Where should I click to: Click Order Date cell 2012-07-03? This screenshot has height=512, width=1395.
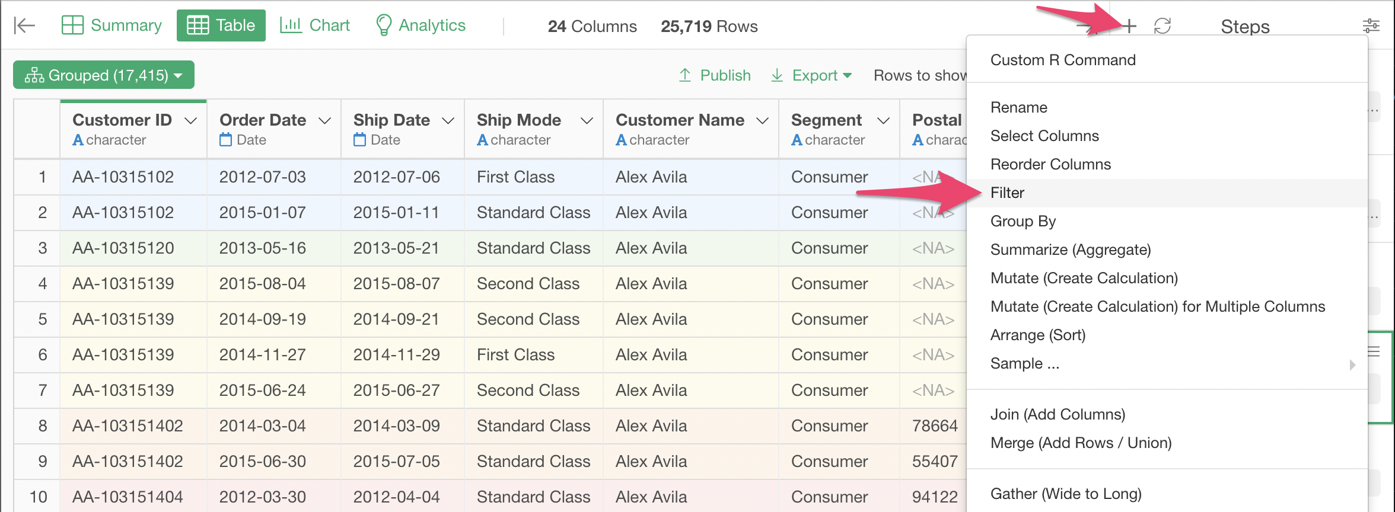[274, 177]
